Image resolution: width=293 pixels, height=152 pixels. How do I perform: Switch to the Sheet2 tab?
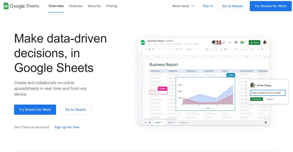(x=172, y=123)
